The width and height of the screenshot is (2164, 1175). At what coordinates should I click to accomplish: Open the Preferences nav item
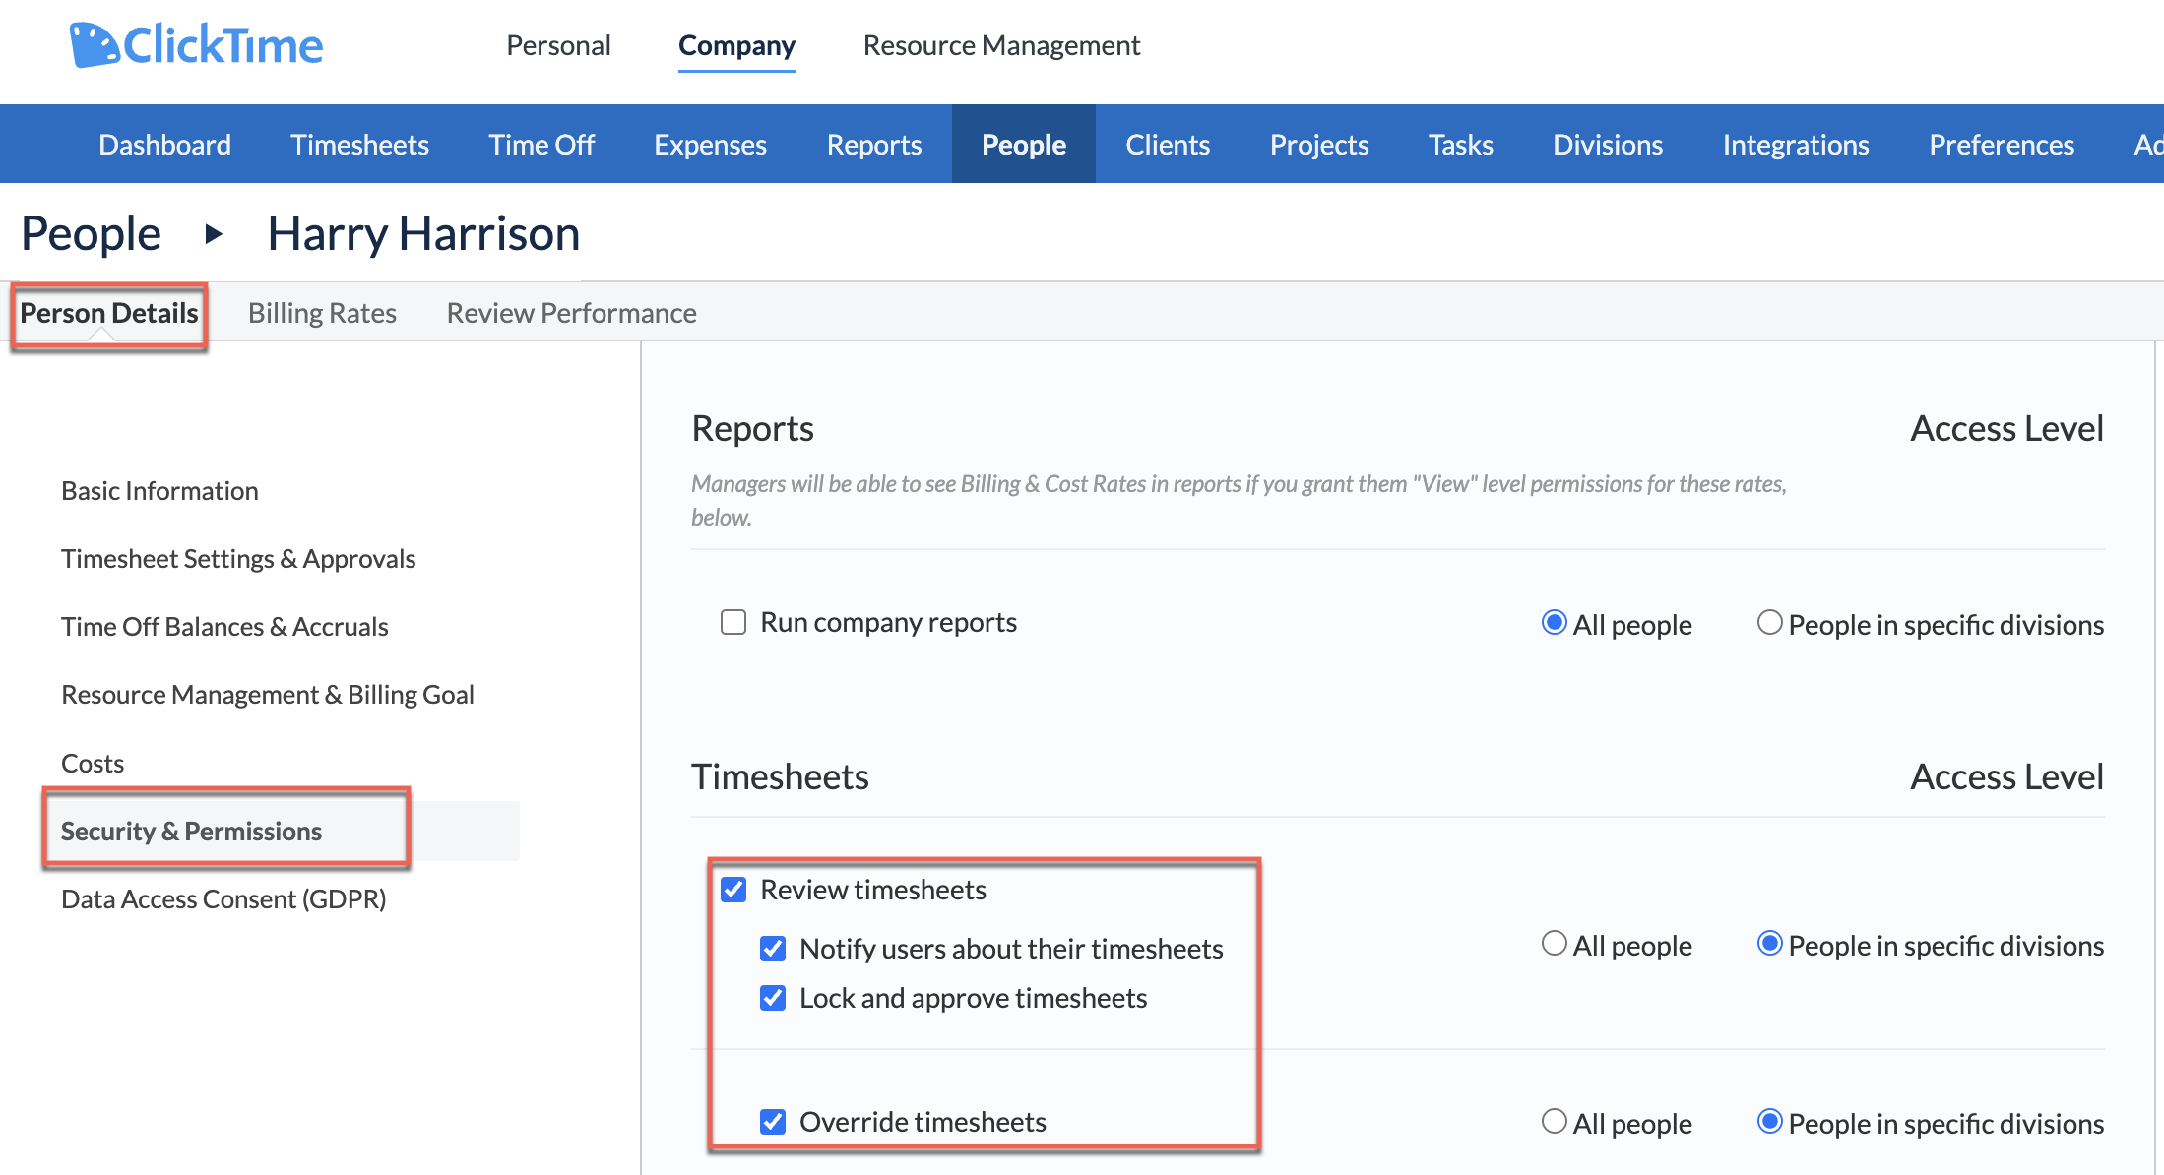pos(2002,145)
